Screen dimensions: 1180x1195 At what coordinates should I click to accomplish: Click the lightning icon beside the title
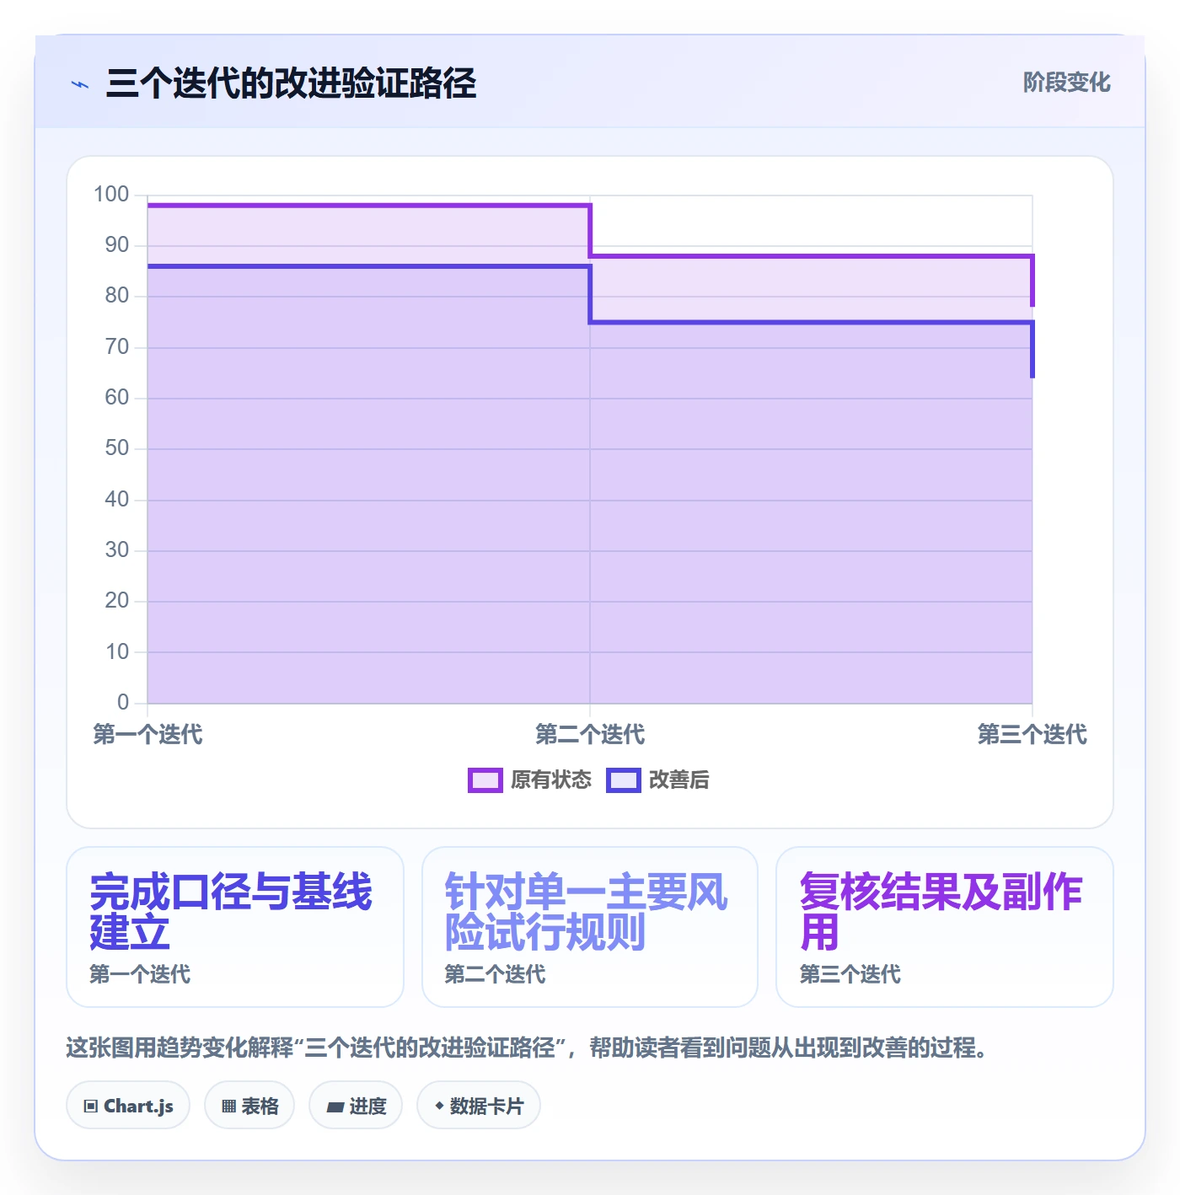click(x=80, y=84)
